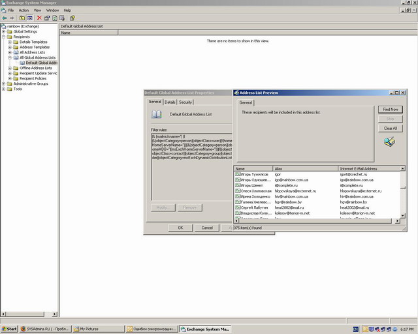The height and width of the screenshot is (334, 418).
Task: Click the Back arrow in toolbar
Action: [x=5, y=18]
